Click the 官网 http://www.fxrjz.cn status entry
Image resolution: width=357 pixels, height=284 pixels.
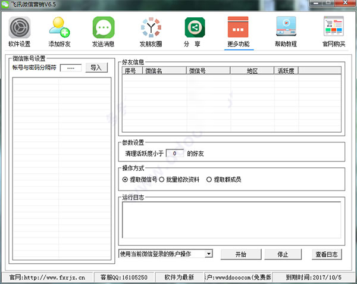[48, 277]
